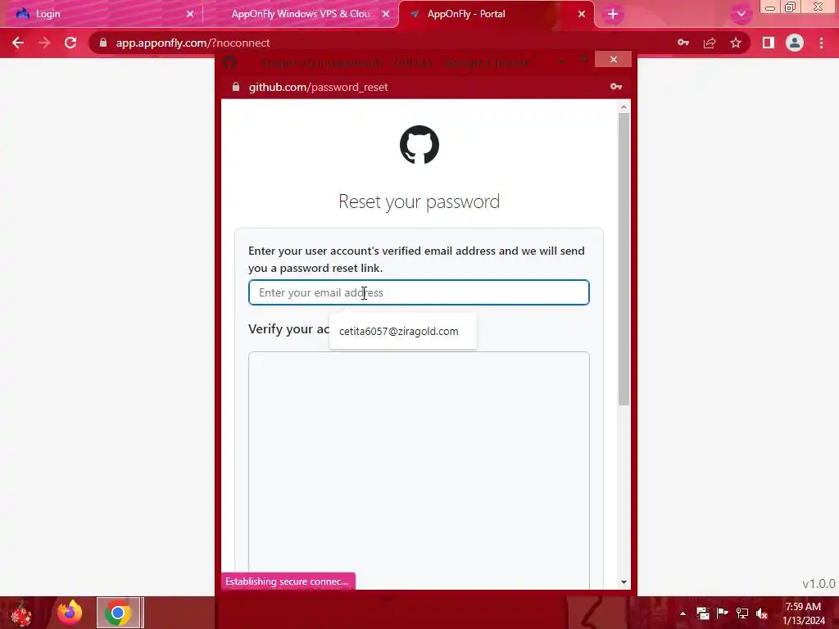Click the inner window scrollbar thumb
This screenshot has height=629, width=839.
(624, 259)
